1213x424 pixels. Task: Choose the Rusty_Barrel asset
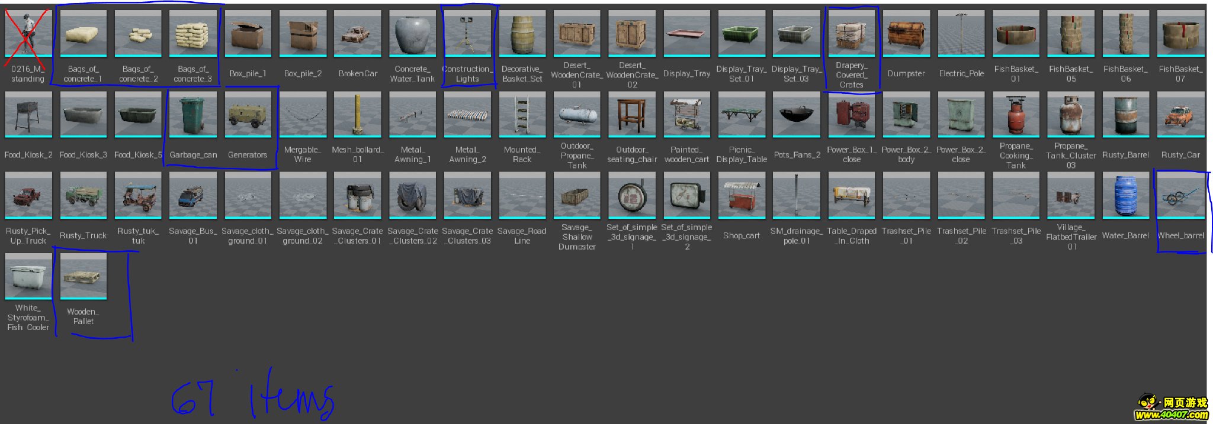[x=1126, y=114]
